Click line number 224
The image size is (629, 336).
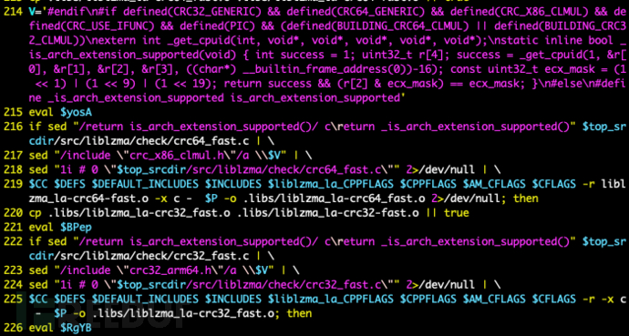click(14, 285)
